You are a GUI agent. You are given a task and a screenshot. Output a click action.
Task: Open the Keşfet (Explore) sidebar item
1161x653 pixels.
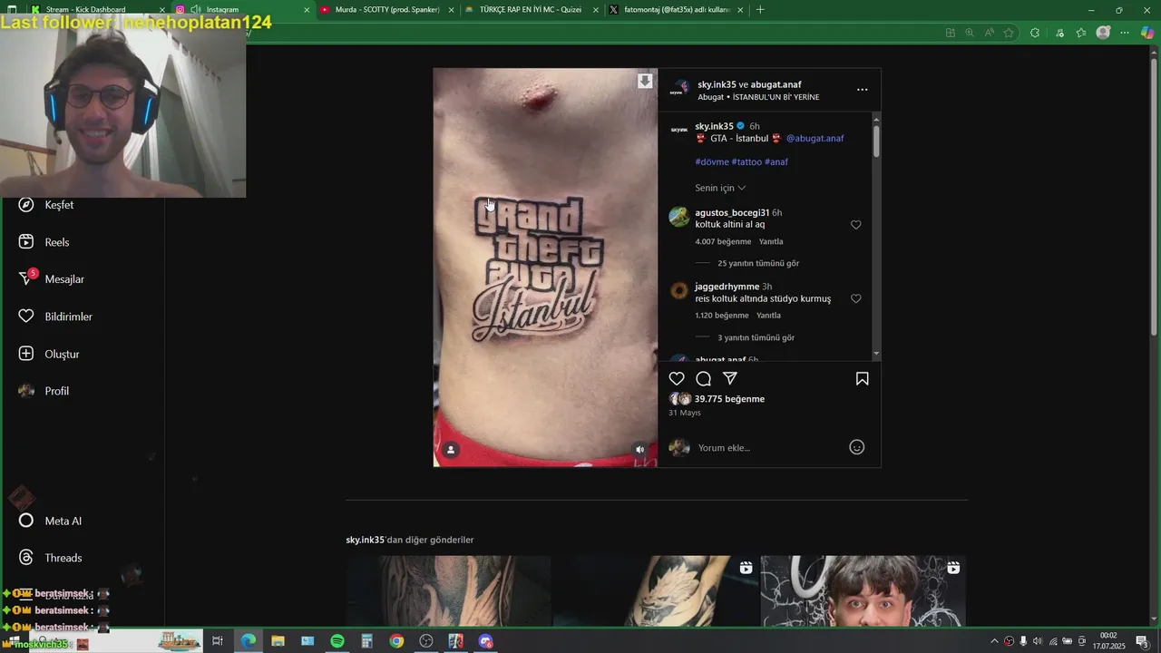coord(47,205)
